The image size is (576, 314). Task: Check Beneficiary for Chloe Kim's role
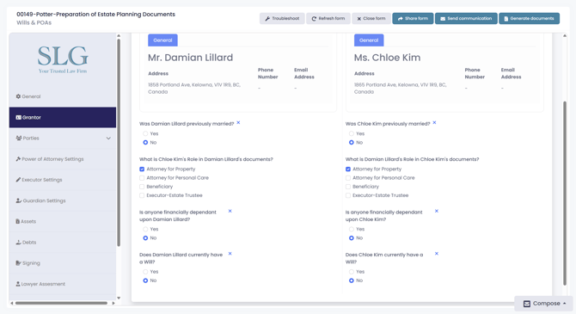point(142,187)
